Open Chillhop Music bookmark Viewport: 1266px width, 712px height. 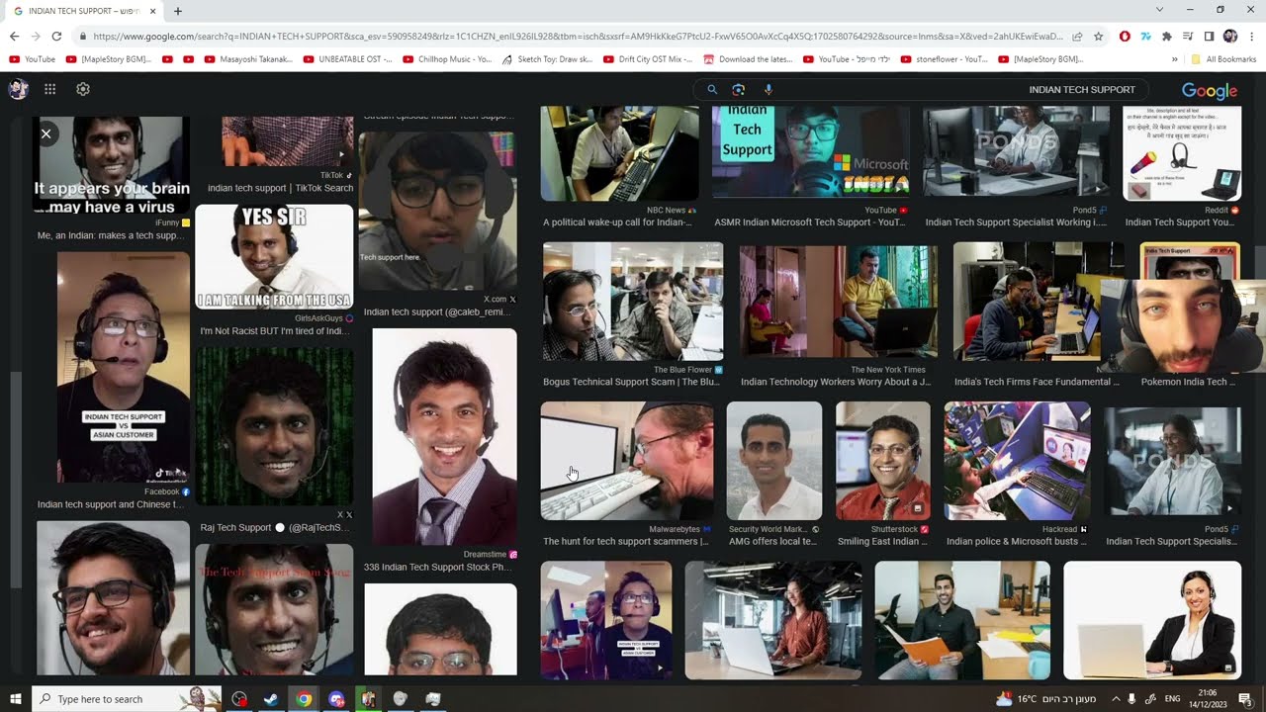coord(447,59)
